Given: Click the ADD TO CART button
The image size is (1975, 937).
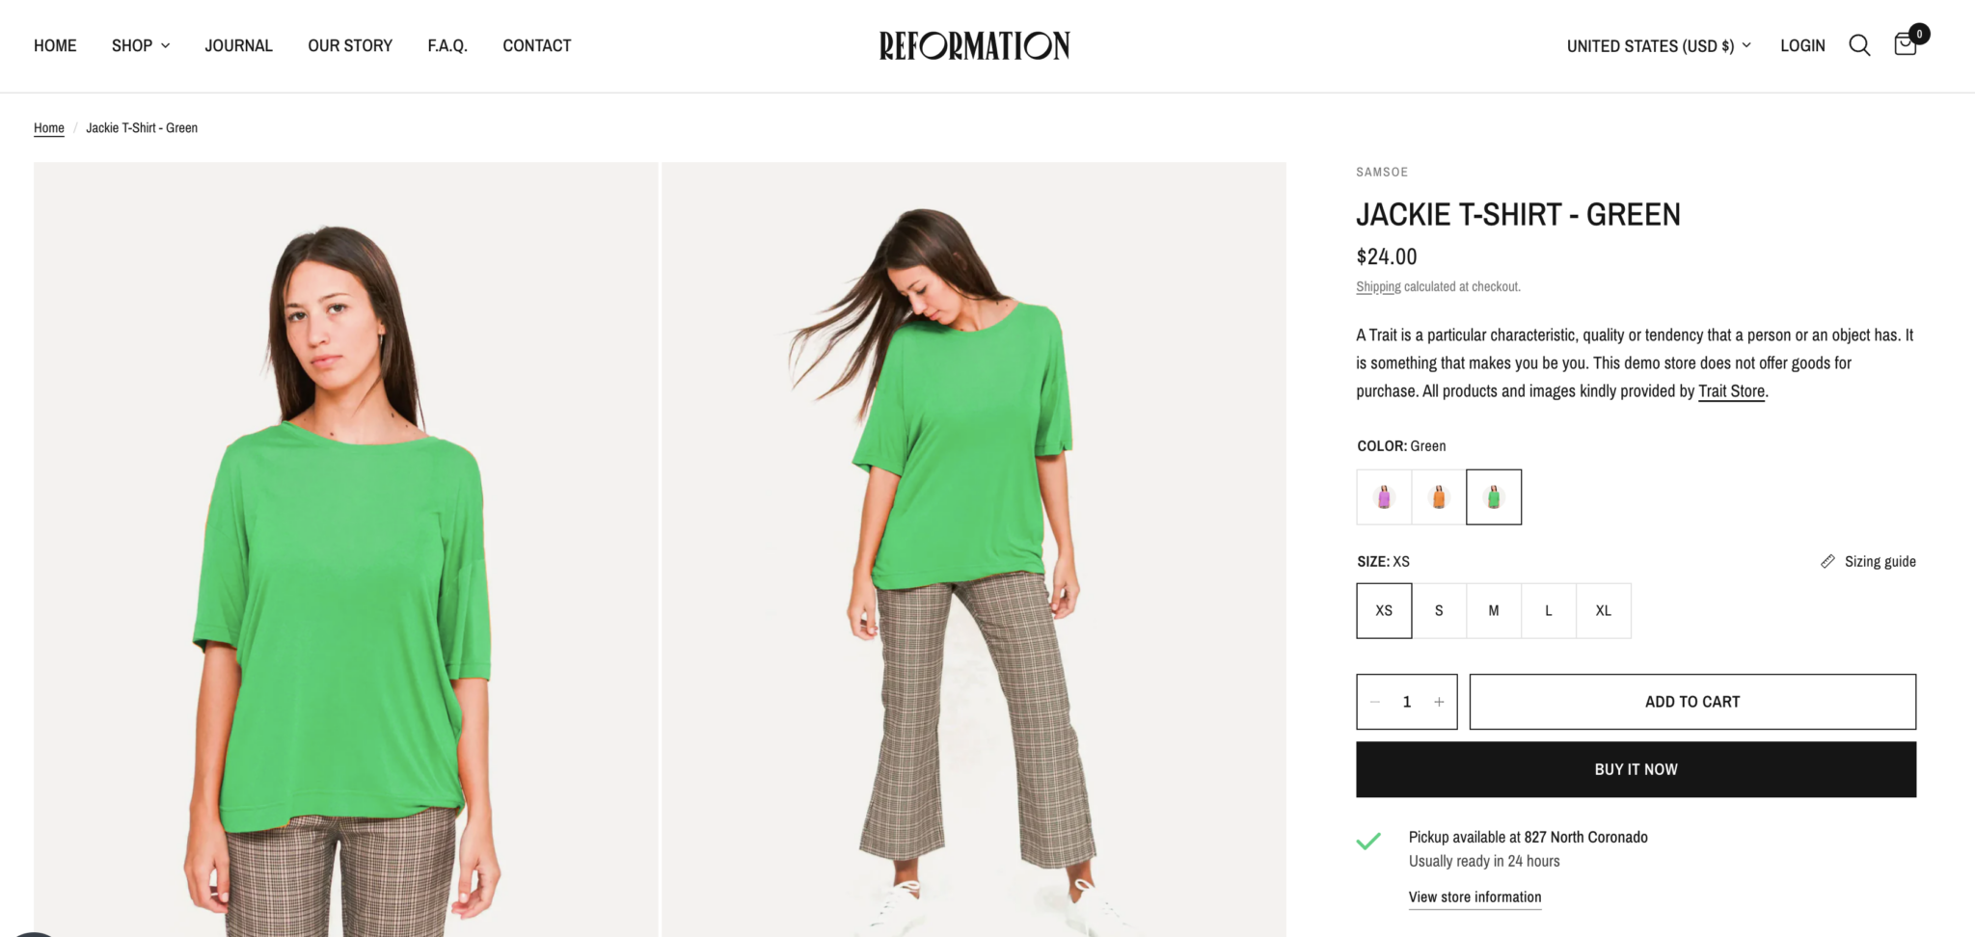Looking at the screenshot, I should (x=1691, y=702).
